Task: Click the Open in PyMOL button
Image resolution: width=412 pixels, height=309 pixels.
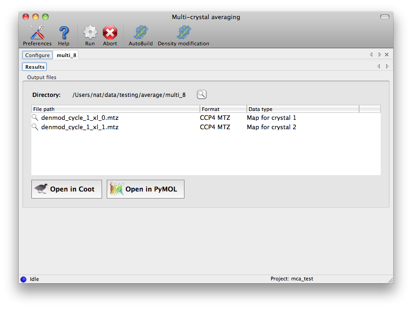Action: [x=145, y=189]
